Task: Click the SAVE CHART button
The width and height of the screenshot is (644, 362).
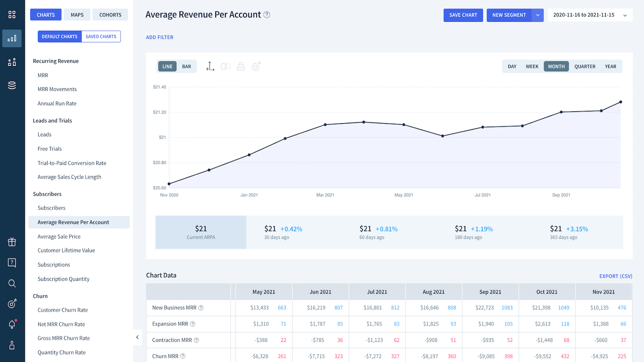Action: point(463,15)
